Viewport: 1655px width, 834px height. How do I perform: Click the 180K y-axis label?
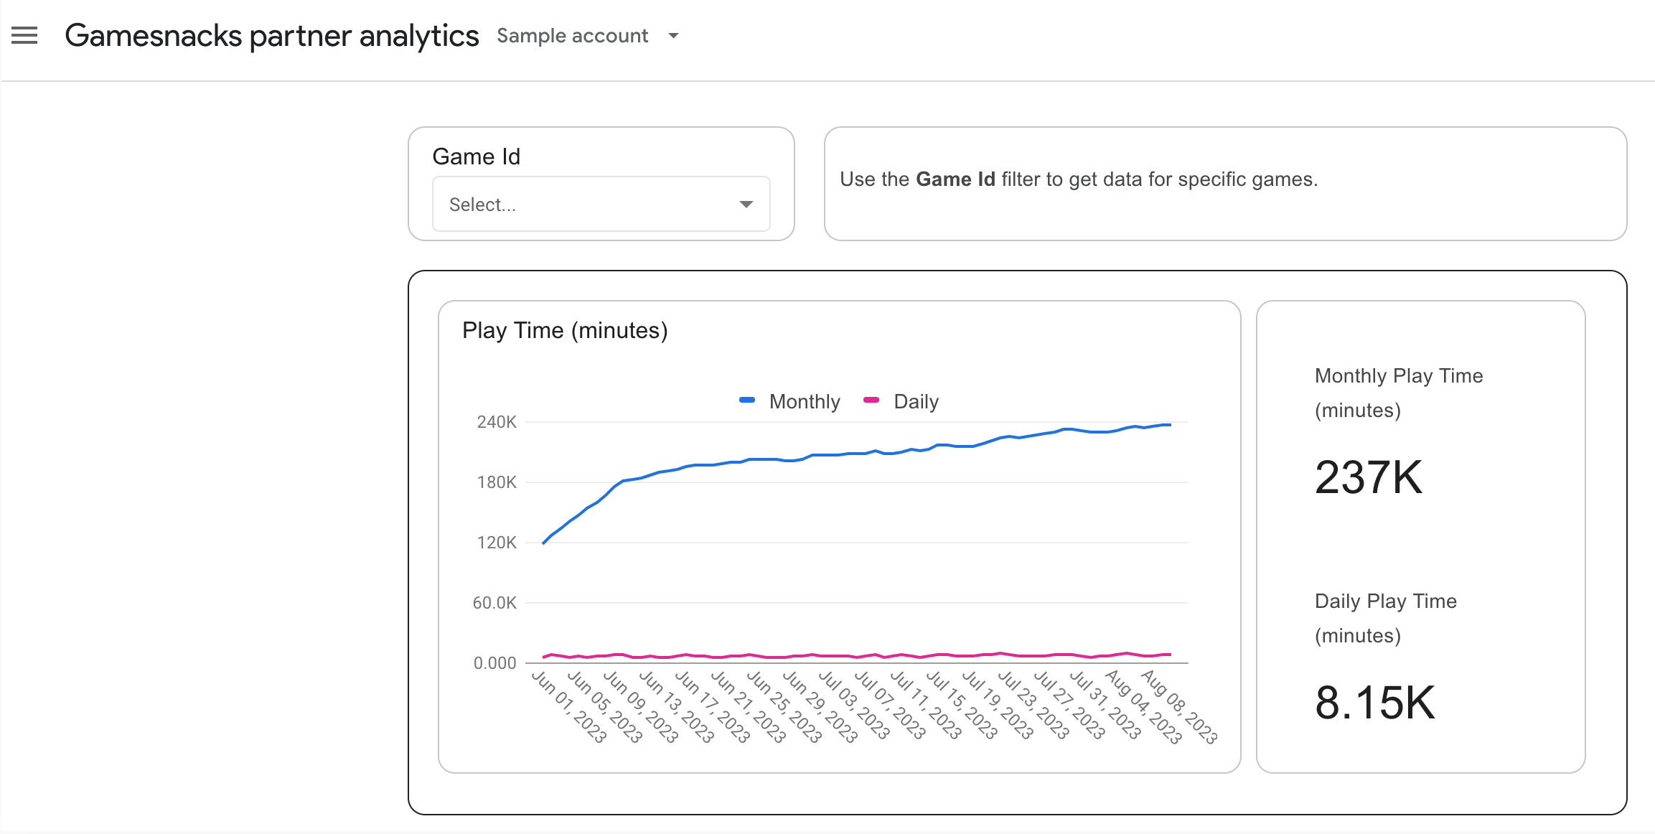coord(497,482)
